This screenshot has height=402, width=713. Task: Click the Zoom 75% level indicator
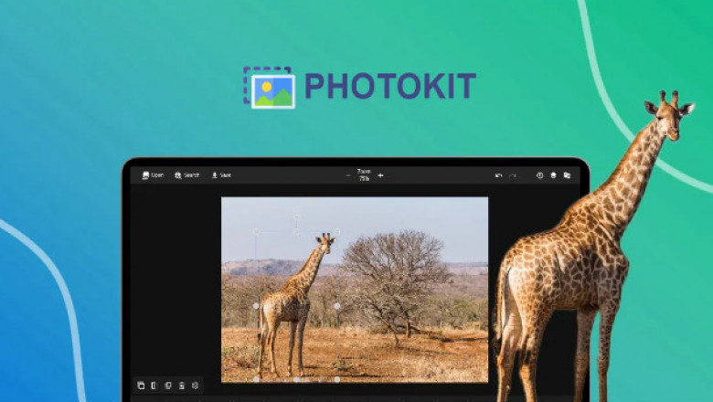pos(364,175)
